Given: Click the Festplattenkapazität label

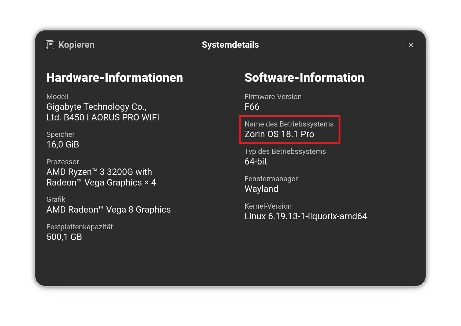Looking at the screenshot, I should [x=79, y=227].
